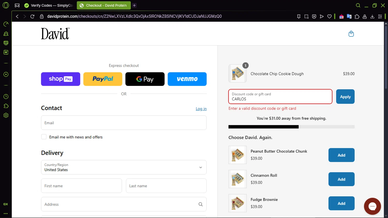Go back to the previous page
Image resolution: width=388 pixels, height=218 pixels.
(x=17, y=16)
